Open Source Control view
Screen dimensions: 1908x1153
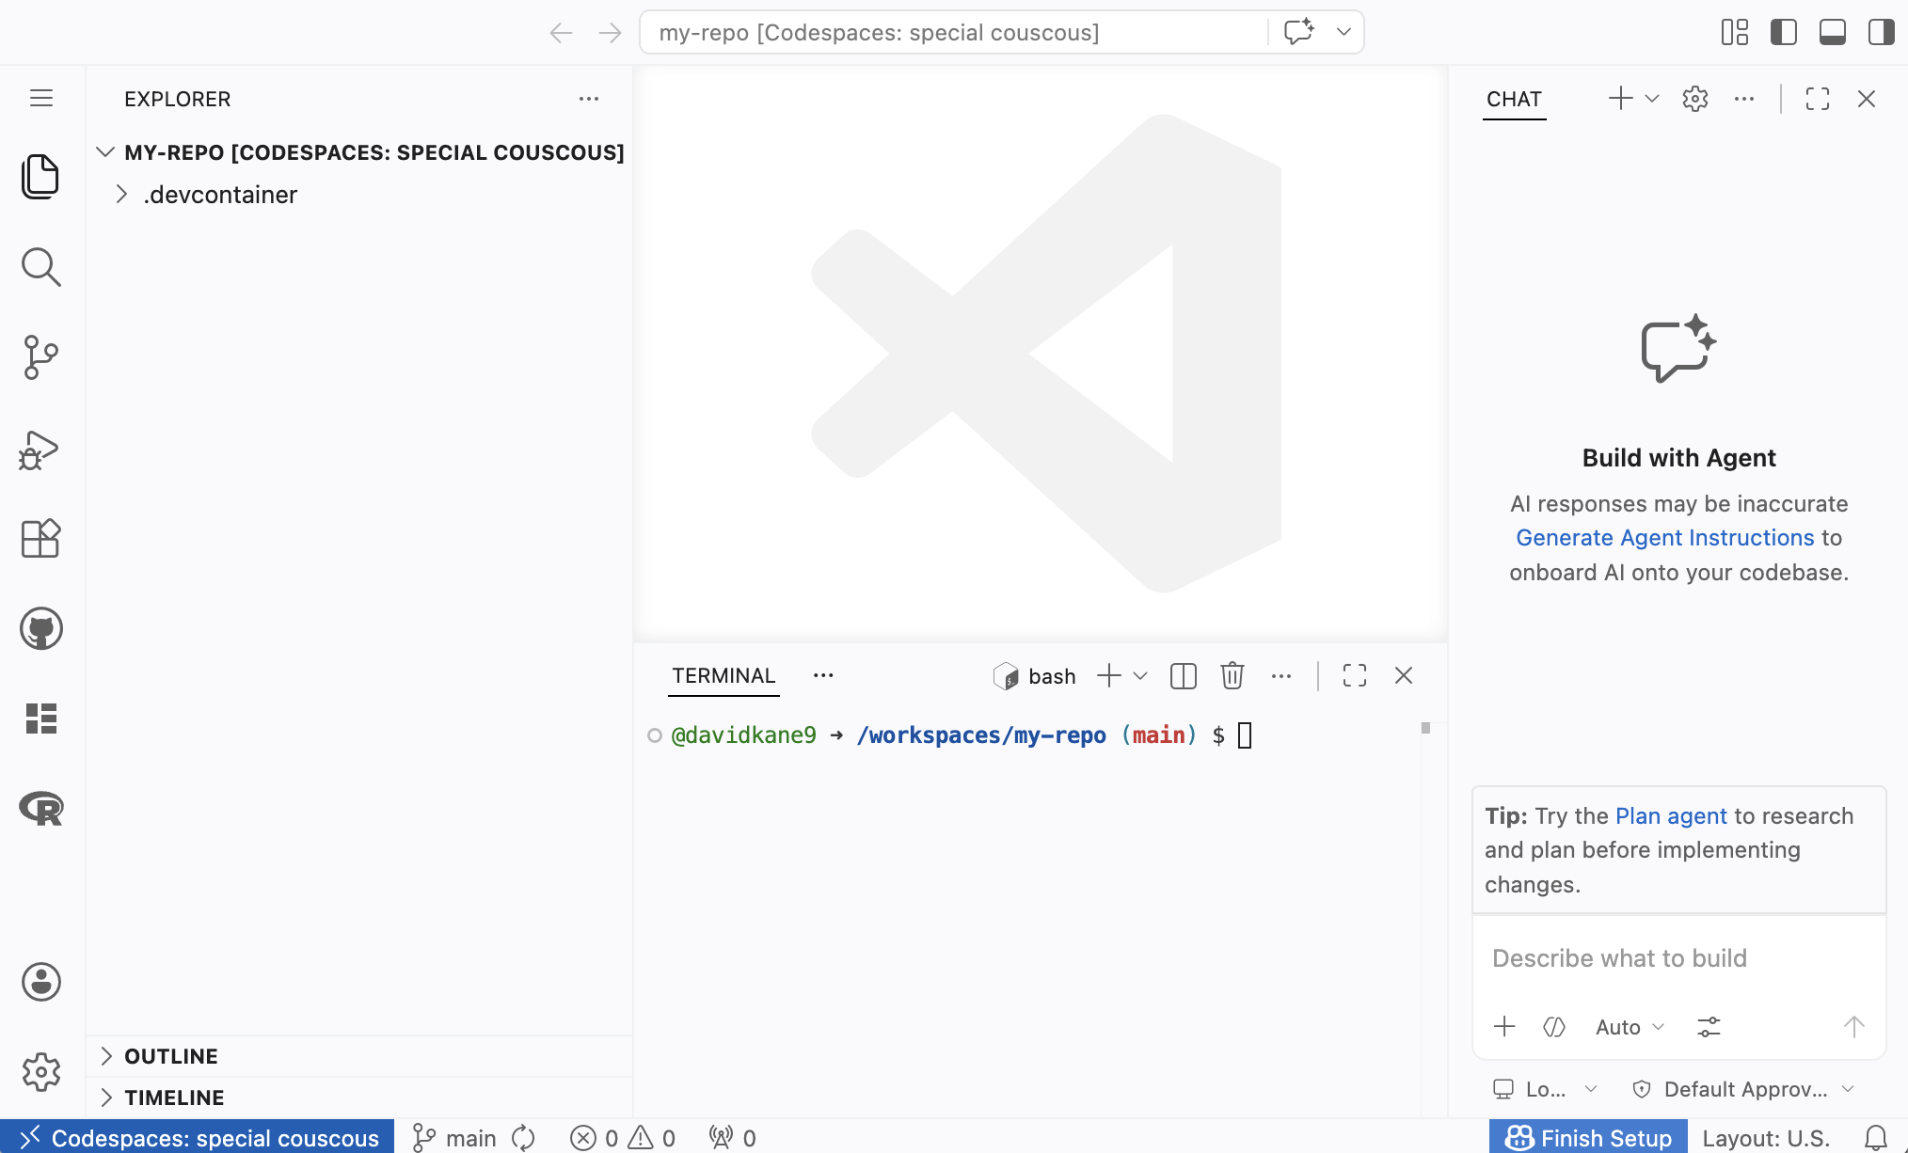[40, 357]
